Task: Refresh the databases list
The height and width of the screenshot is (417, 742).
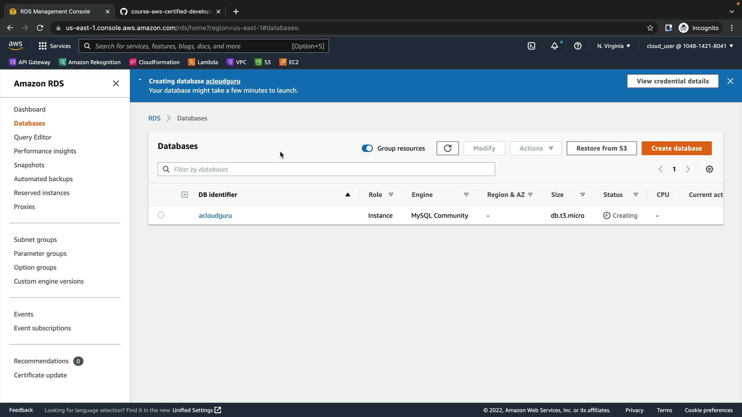Action: (x=448, y=148)
